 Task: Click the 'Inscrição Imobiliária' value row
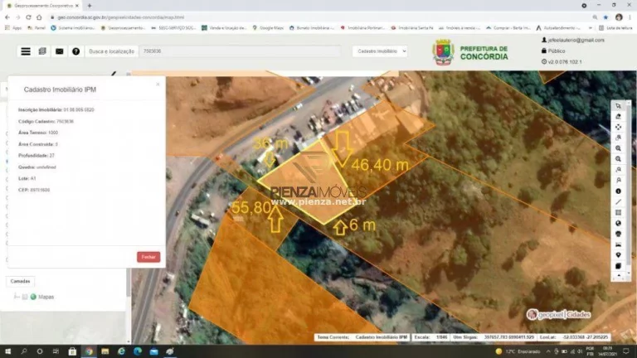56,109
